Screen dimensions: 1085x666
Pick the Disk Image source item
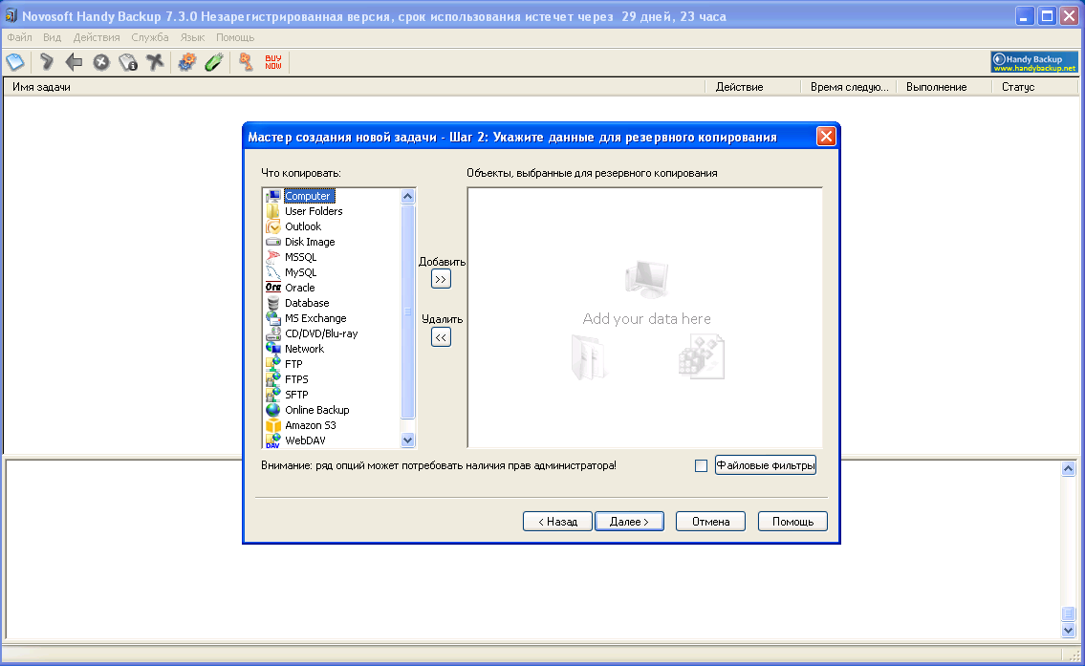coord(310,242)
